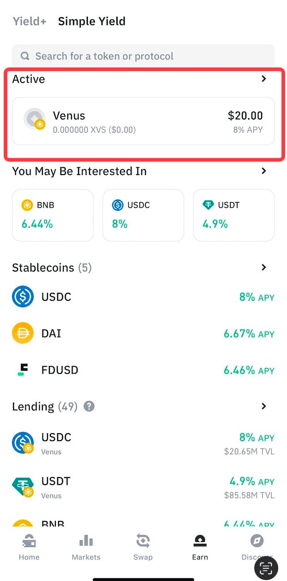This screenshot has height=581, width=287.
Task: Open the Discover icon
Action: click(257, 545)
